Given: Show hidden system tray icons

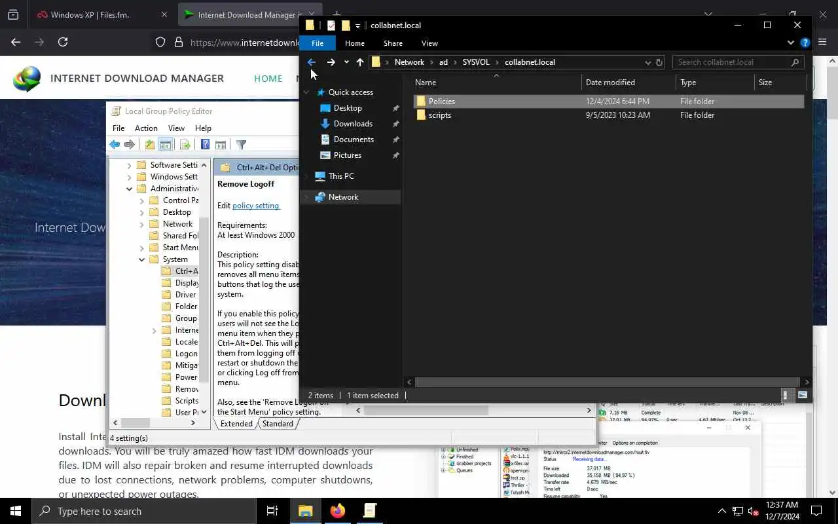Looking at the screenshot, I should [722, 512].
